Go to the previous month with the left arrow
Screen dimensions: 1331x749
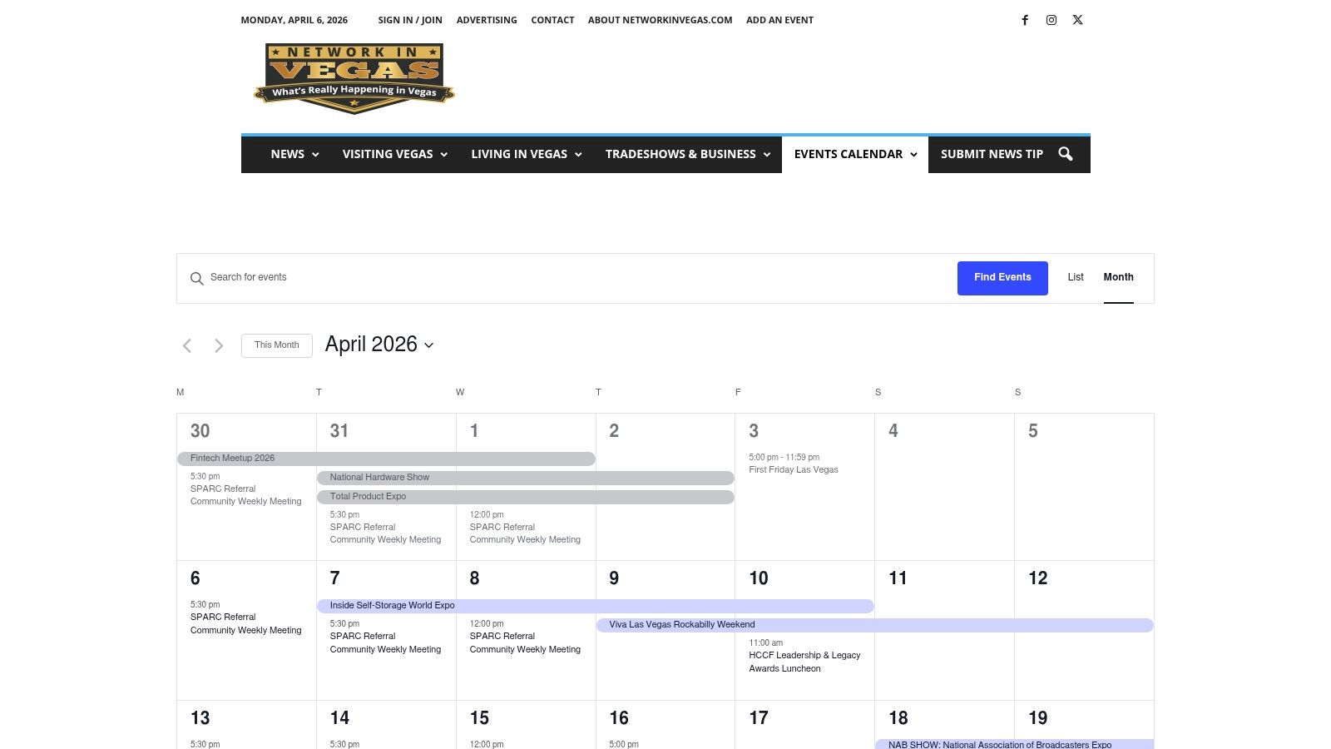[186, 345]
